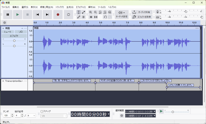The width and height of the screenshot is (206, 124).
Task: Click the エフェクトを取得 button
Action: point(142,17)
